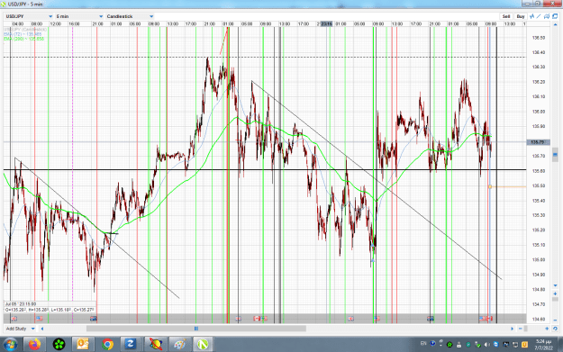Click the green N taskbar application
563x352 pixels.
(203, 345)
